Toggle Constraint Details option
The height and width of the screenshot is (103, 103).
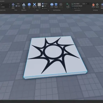(77, 6)
